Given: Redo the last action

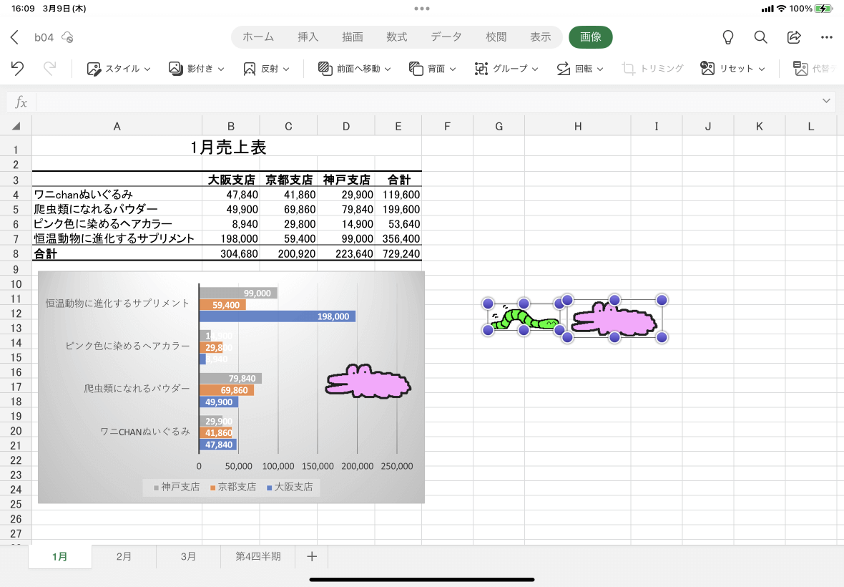Looking at the screenshot, I should coord(49,69).
